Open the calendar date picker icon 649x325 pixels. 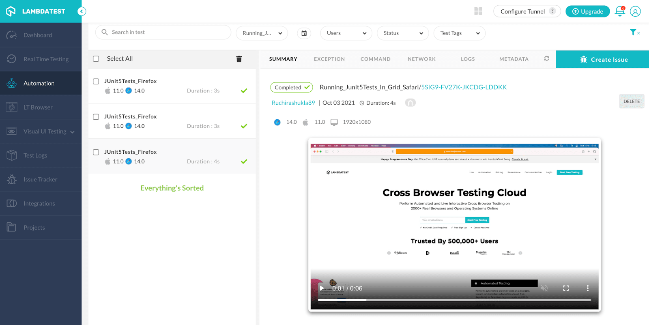tap(304, 33)
